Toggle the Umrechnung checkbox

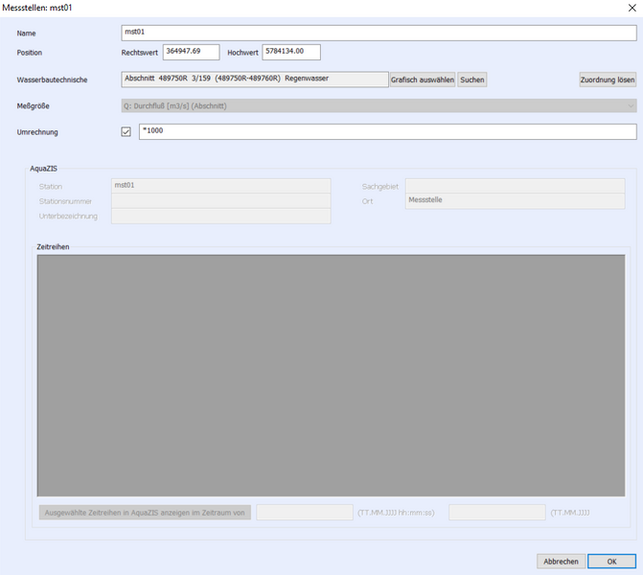pyautogui.click(x=126, y=131)
